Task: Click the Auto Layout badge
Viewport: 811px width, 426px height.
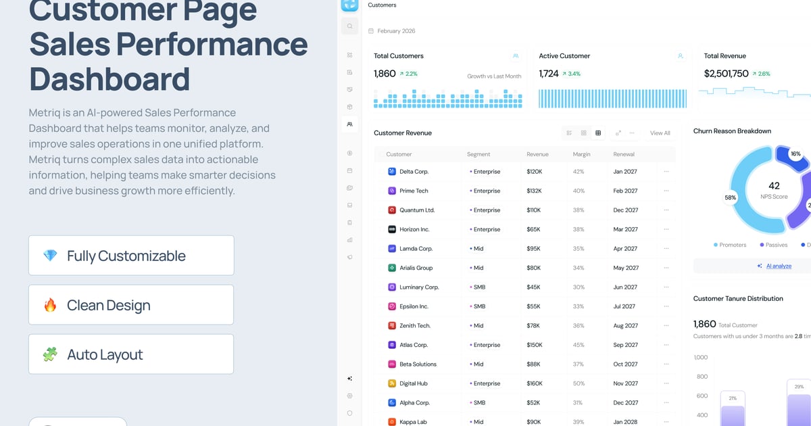Action: (131, 354)
